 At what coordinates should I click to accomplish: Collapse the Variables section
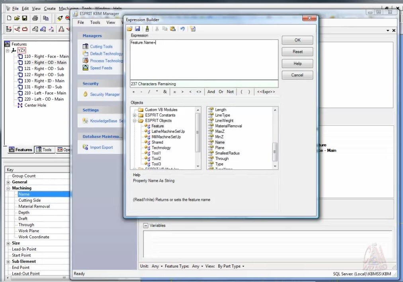click(x=146, y=226)
